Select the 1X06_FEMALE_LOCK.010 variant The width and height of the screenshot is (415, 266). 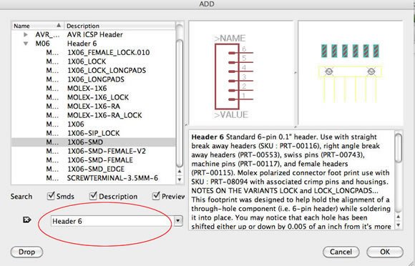pos(94,52)
